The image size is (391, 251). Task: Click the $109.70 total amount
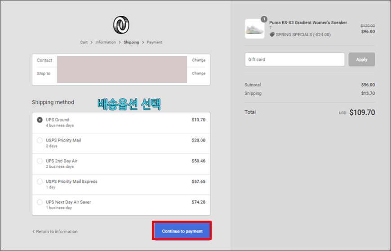click(x=362, y=113)
